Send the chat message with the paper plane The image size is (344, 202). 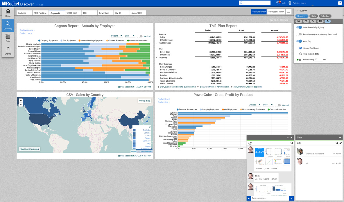pos(291,199)
